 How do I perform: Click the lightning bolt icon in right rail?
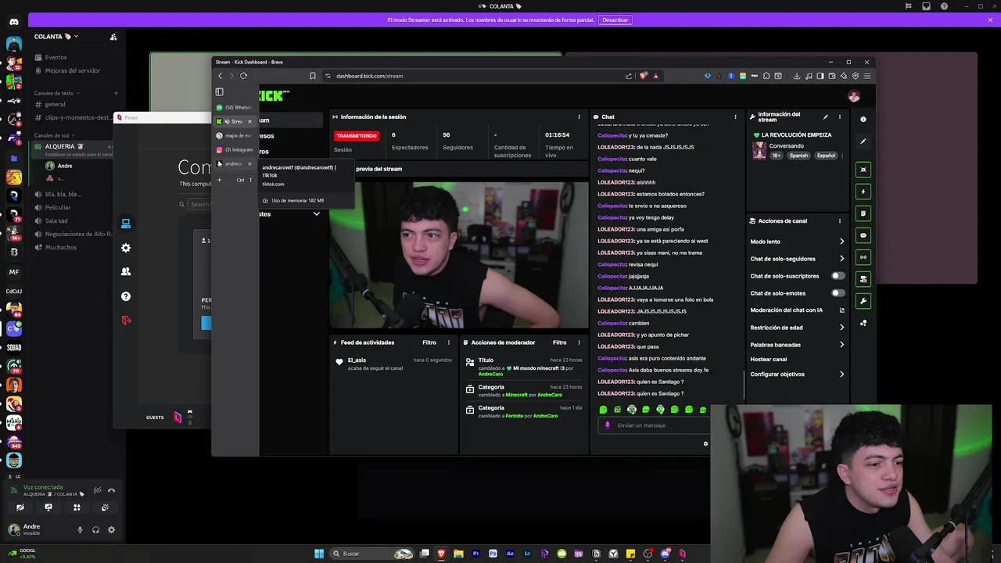(863, 192)
